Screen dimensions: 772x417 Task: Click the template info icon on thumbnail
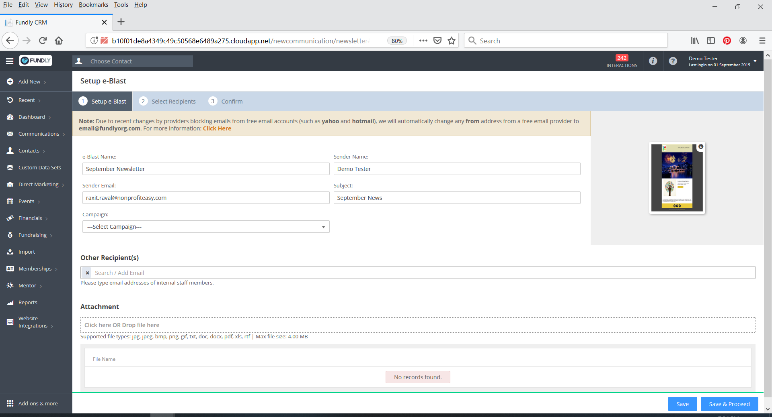tap(701, 147)
